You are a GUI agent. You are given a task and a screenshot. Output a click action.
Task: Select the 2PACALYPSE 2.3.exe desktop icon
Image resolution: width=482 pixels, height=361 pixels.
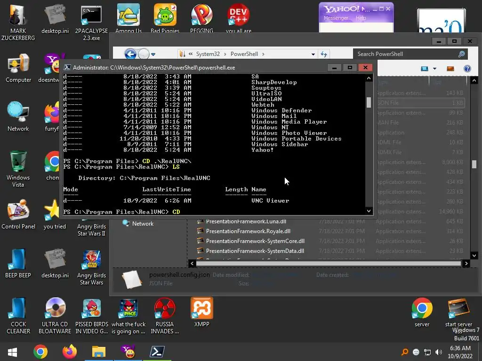[91, 22]
